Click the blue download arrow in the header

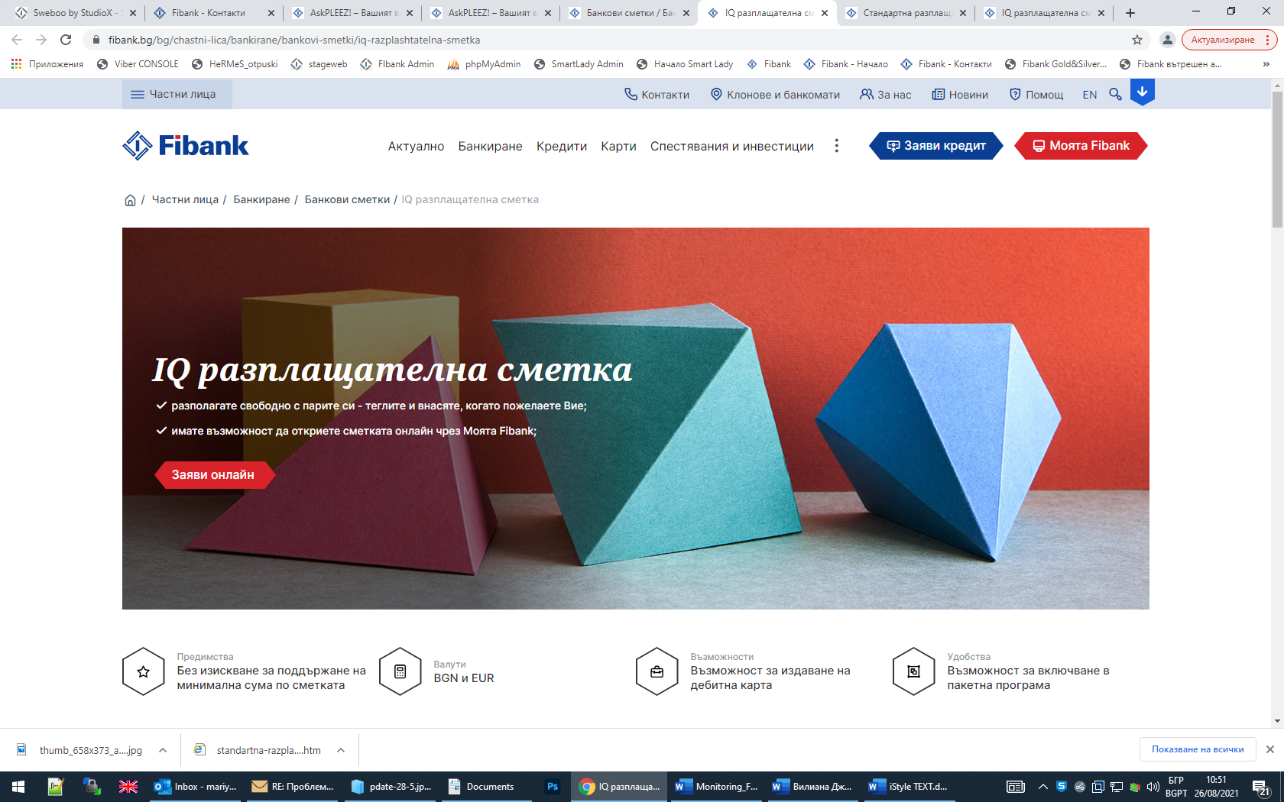click(1142, 92)
